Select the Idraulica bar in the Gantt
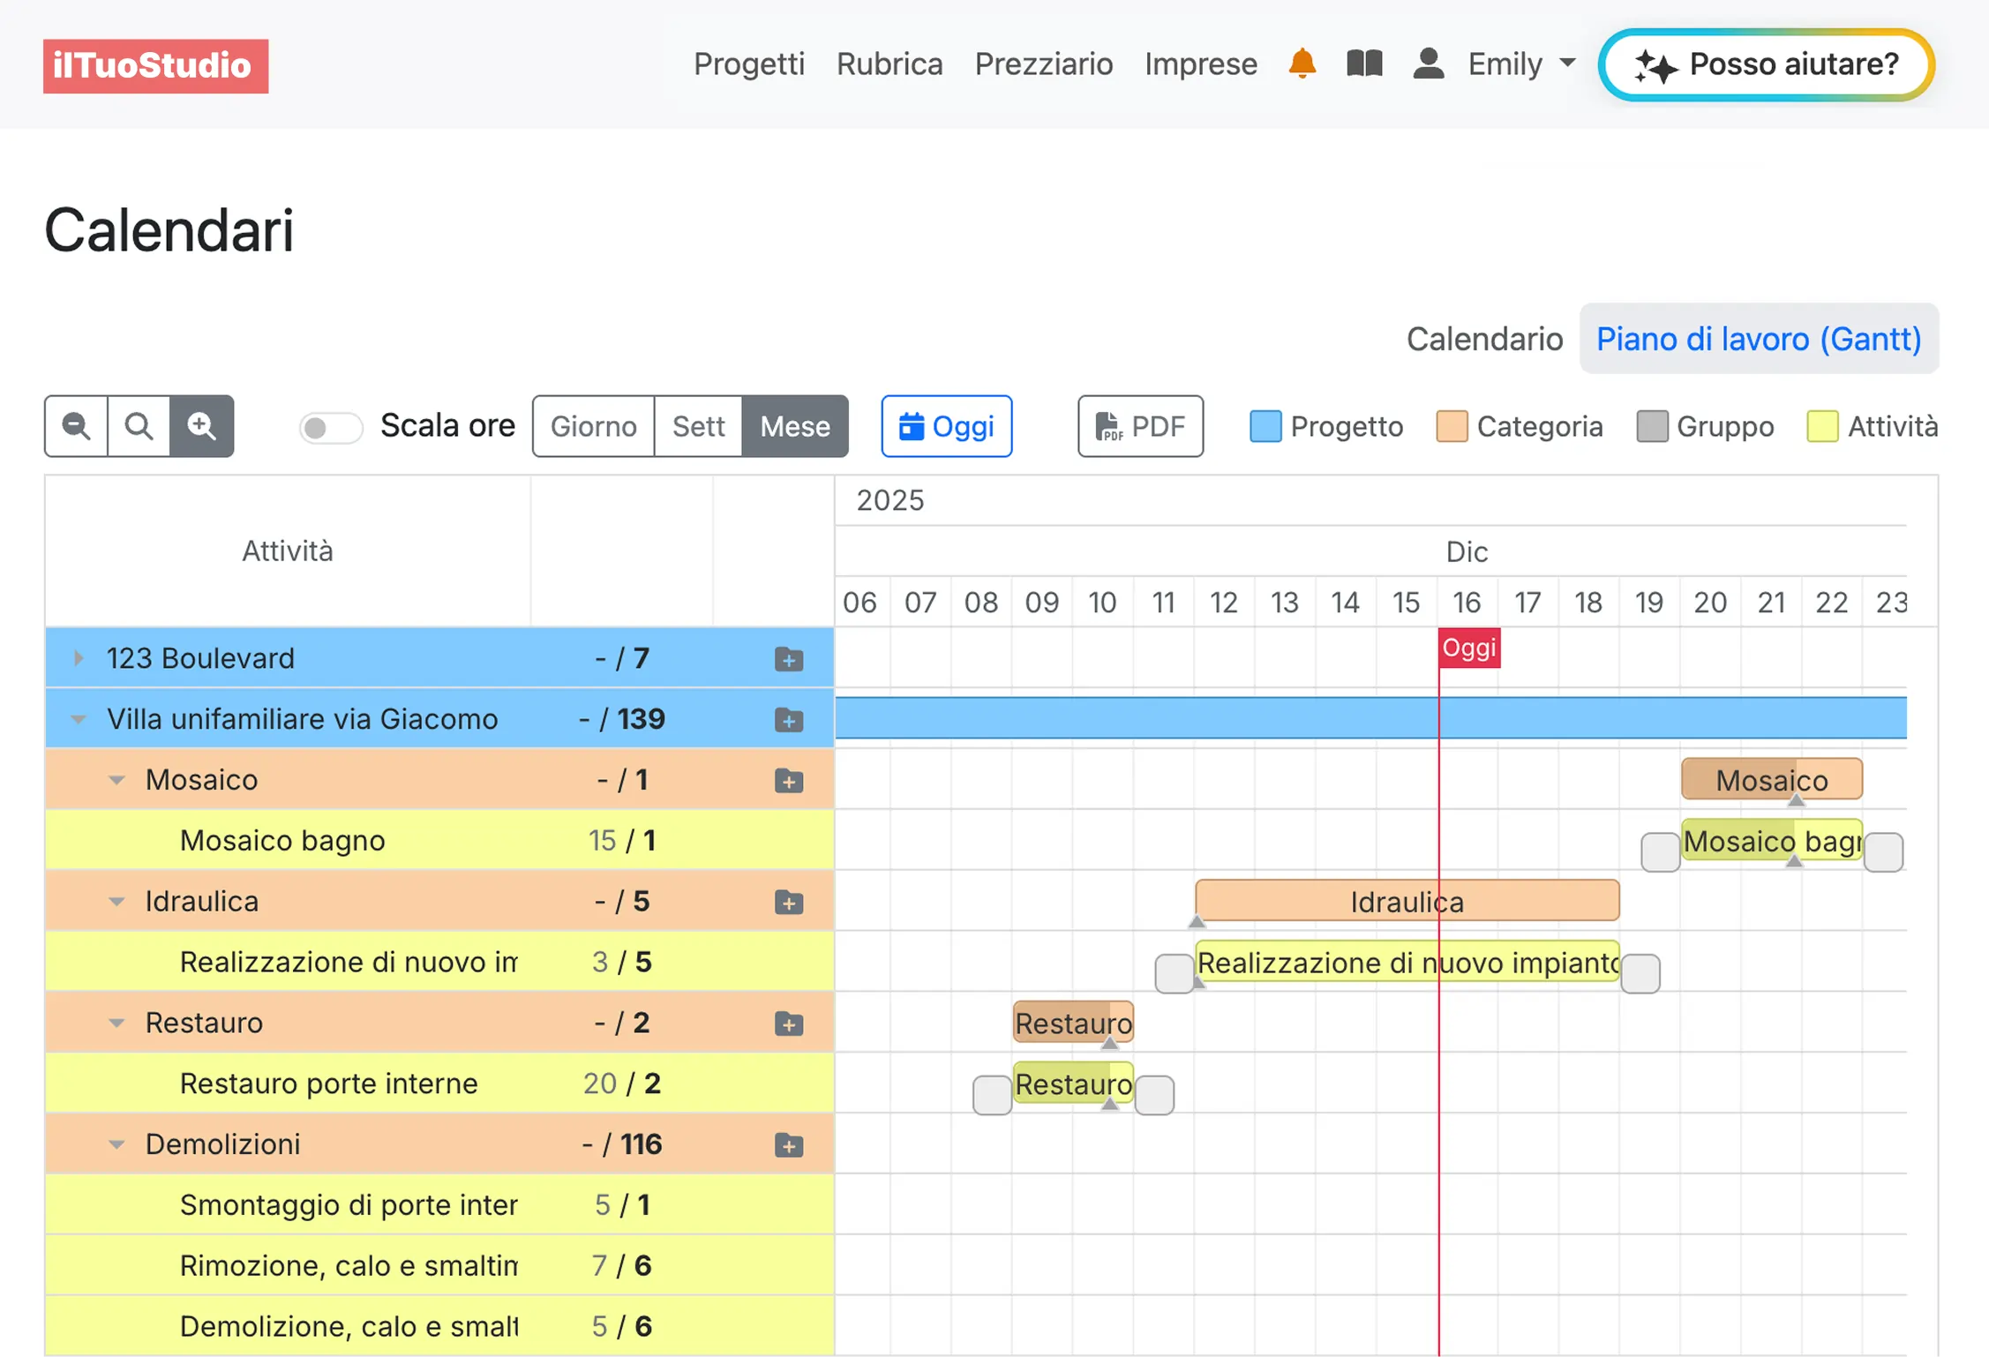This screenshot has width=1989, height=1357. pos(1407,901)
